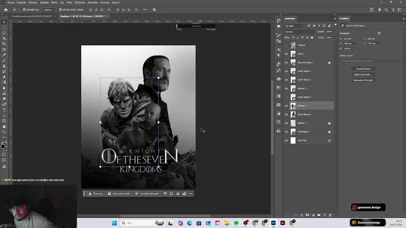This screenshot has width=406, height=228.
Task: Open the options bar settings gear
Action: [154, 10]
